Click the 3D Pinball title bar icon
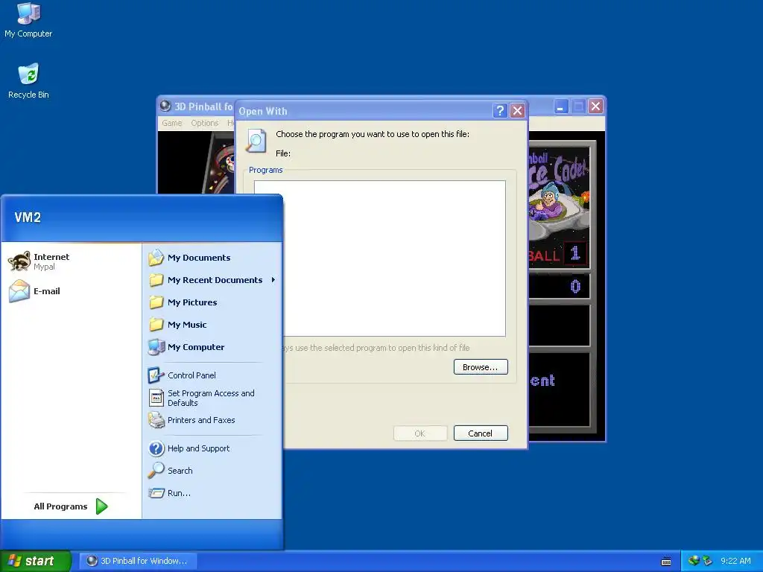The width and height of the screenshot is (763, 572). pyautogui.click(x=165, y=106)
